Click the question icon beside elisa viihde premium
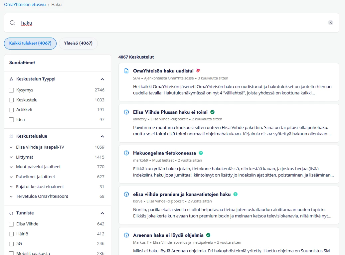345x255 pixels. click(x=126, y=194)
